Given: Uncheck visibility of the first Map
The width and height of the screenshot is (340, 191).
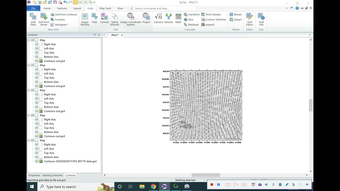Looking at the screenshot, I should [33, 40].
